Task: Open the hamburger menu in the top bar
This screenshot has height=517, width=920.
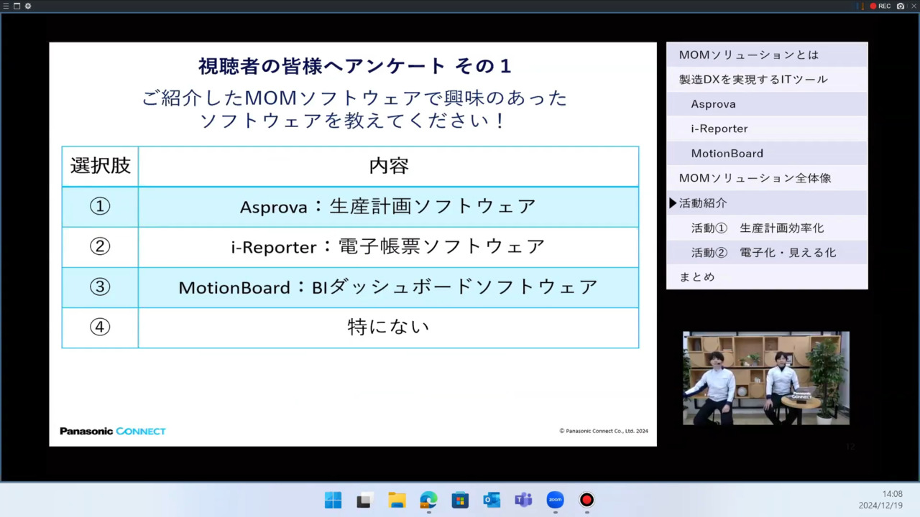Action: pyautogui.click(x=6, y=6)
